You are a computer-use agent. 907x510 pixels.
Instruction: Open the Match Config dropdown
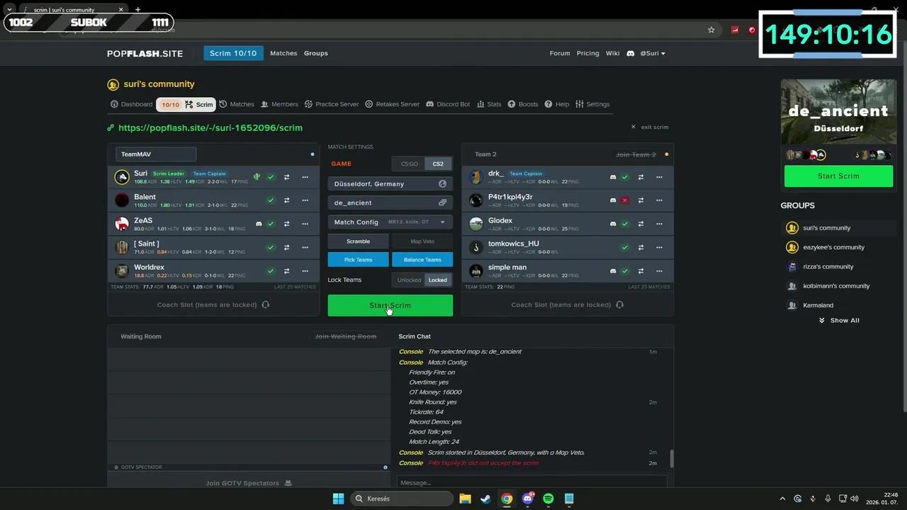(x=390, y=222)
